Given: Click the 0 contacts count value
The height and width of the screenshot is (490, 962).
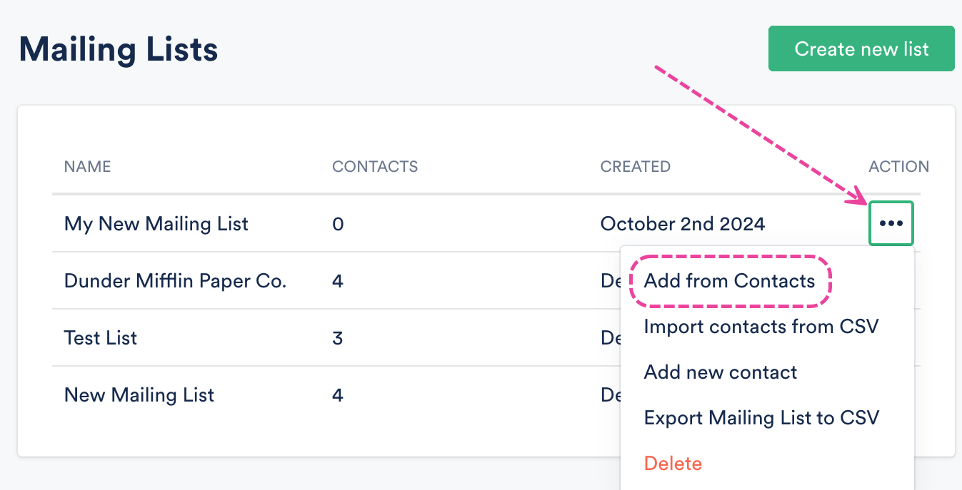Looking at the screenshot, I should click(338, 224).
